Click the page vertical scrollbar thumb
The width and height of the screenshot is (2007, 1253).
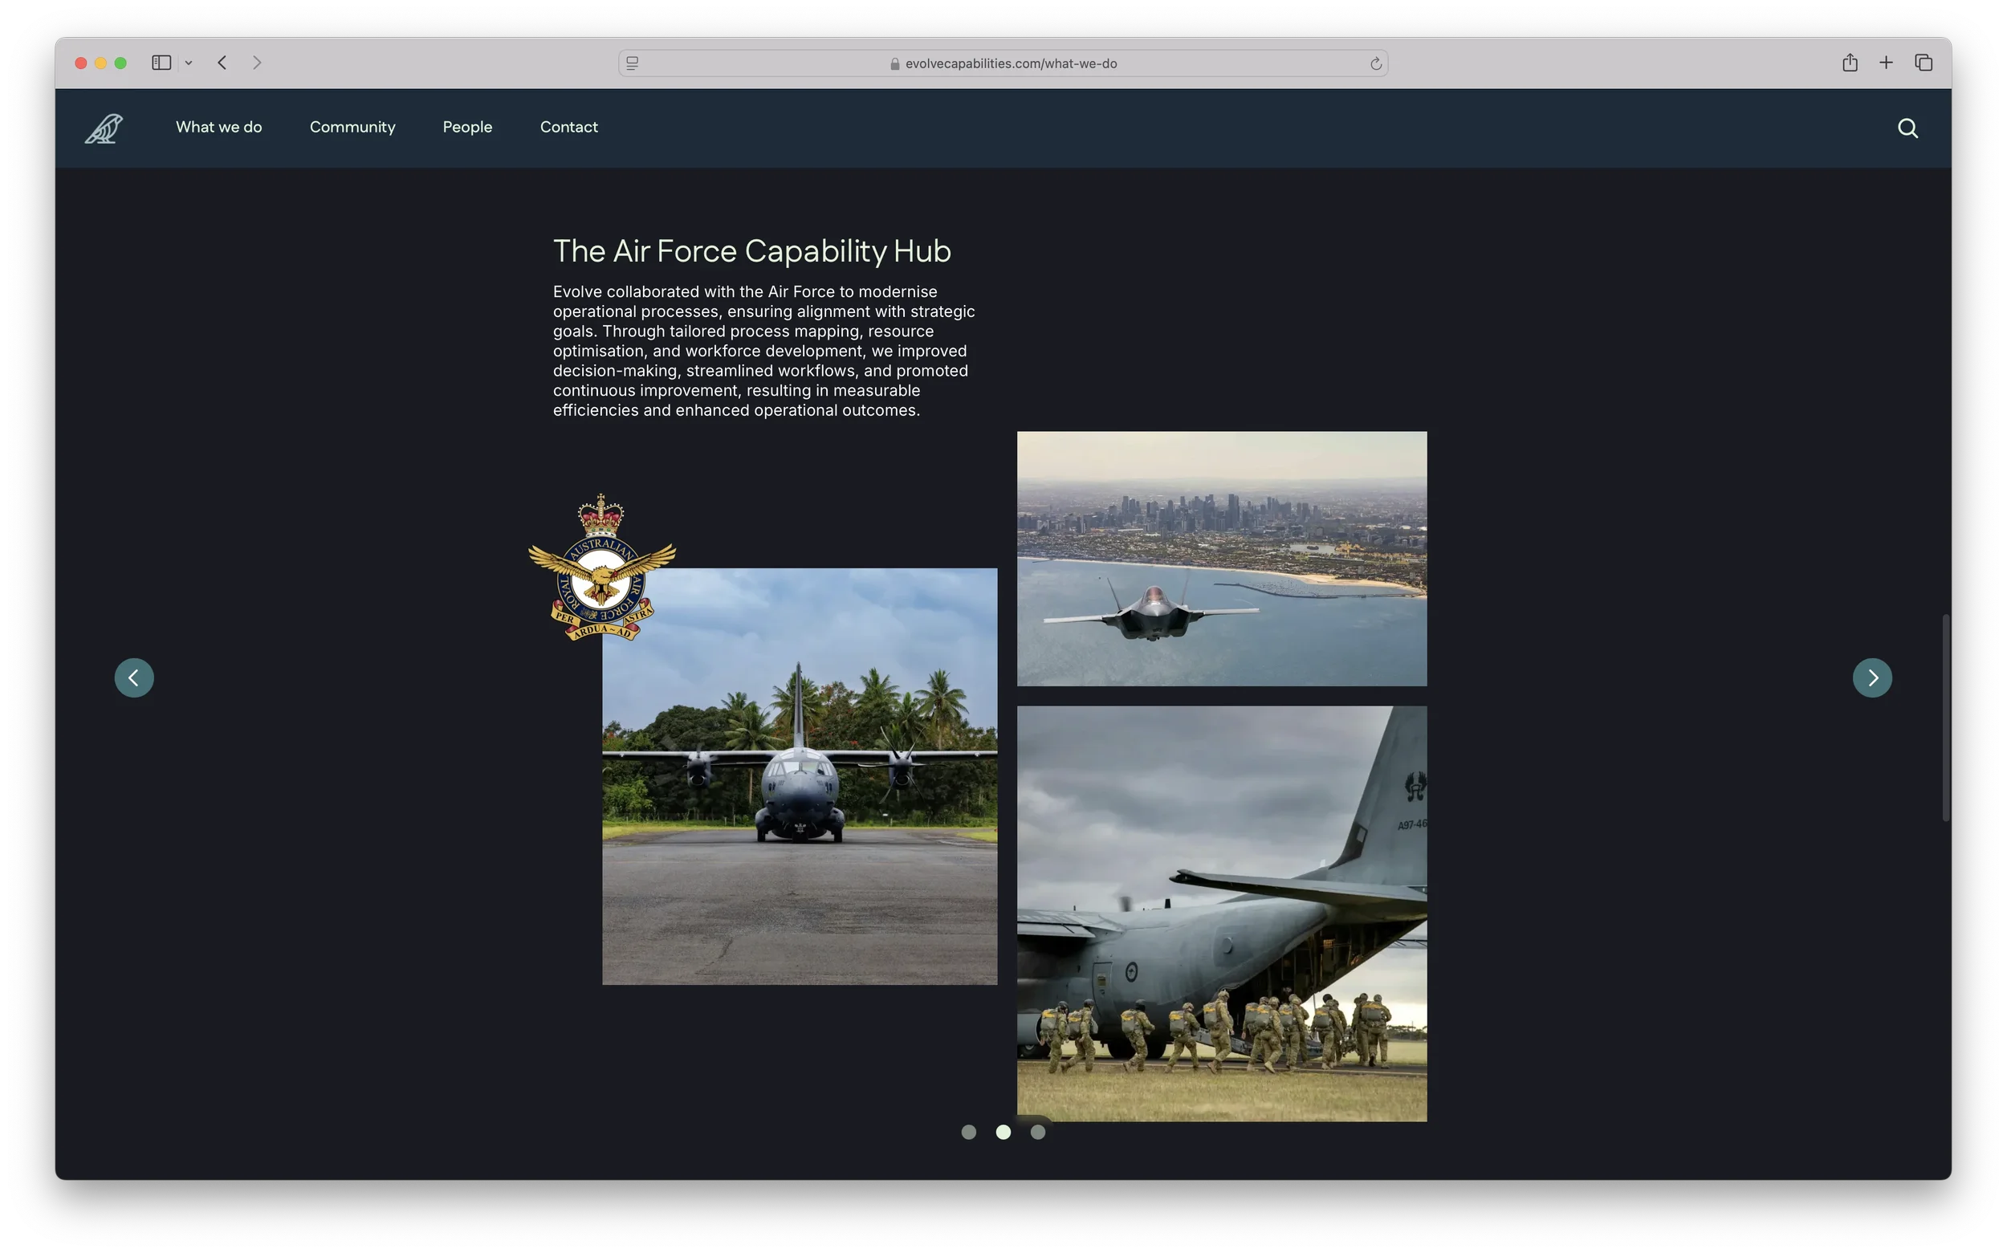coord(1945,718)
